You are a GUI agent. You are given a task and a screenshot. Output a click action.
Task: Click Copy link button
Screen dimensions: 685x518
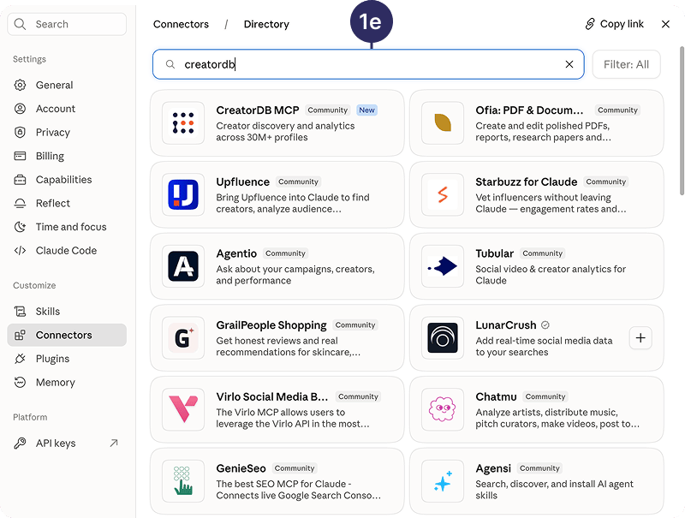pos(614,24)
